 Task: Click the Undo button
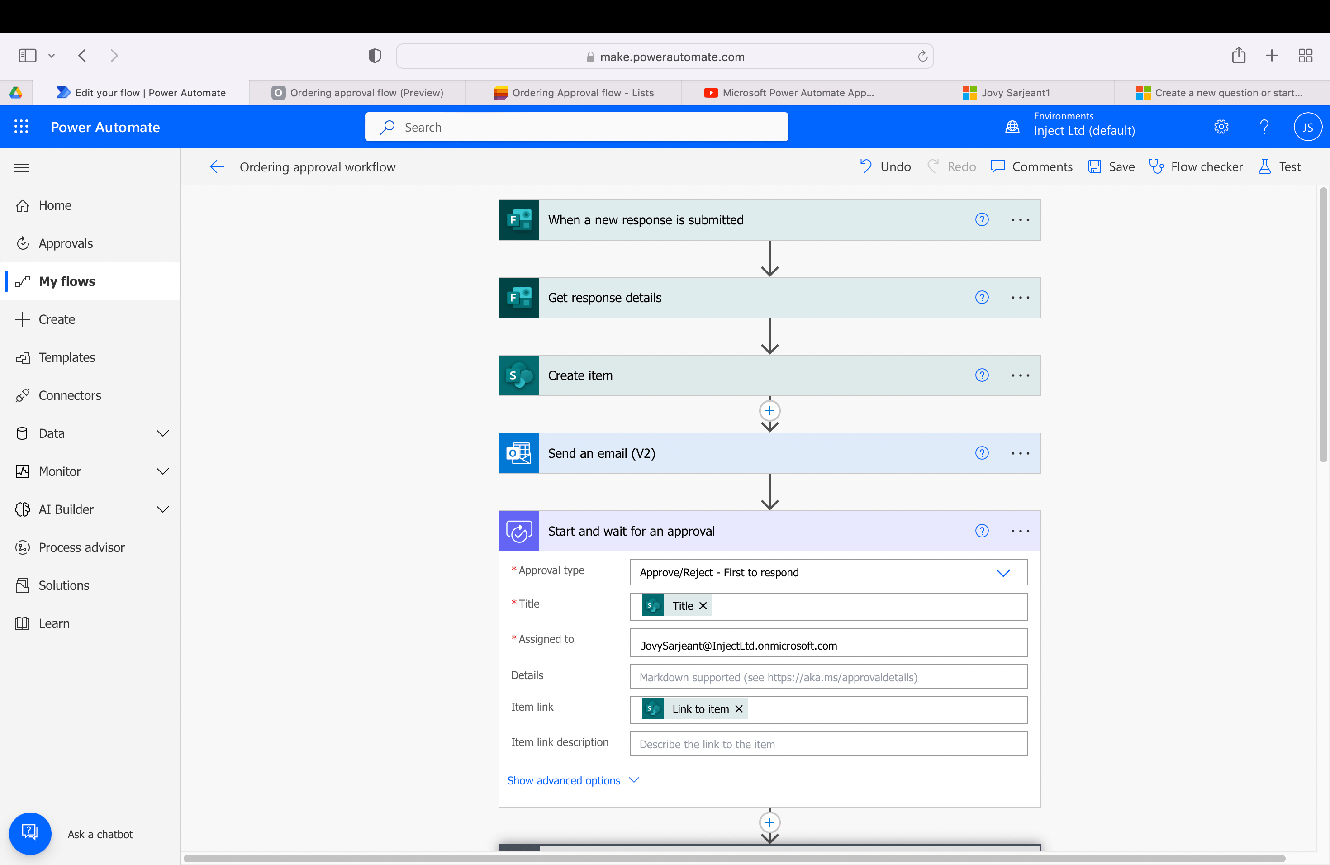click(x=885, y=166)
